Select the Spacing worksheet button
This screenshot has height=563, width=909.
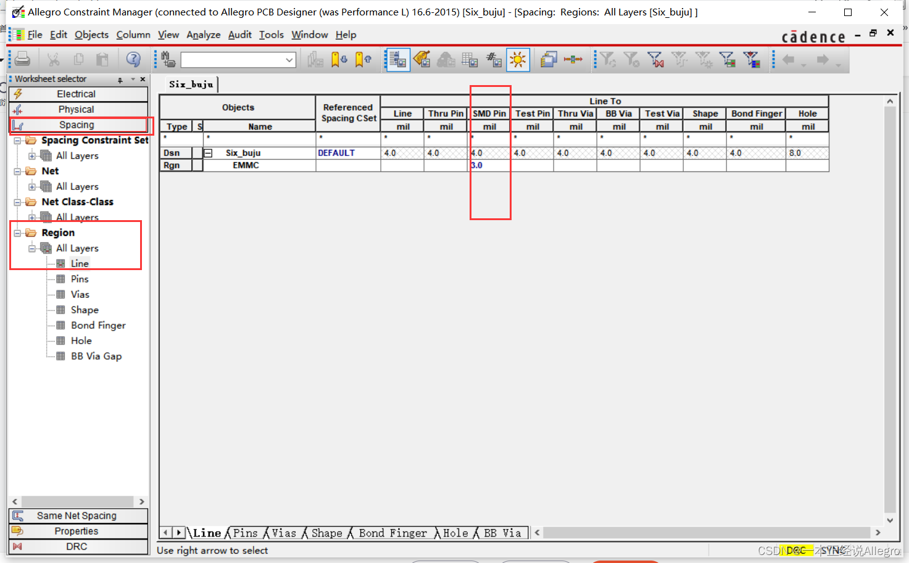[x=78, y=125]
